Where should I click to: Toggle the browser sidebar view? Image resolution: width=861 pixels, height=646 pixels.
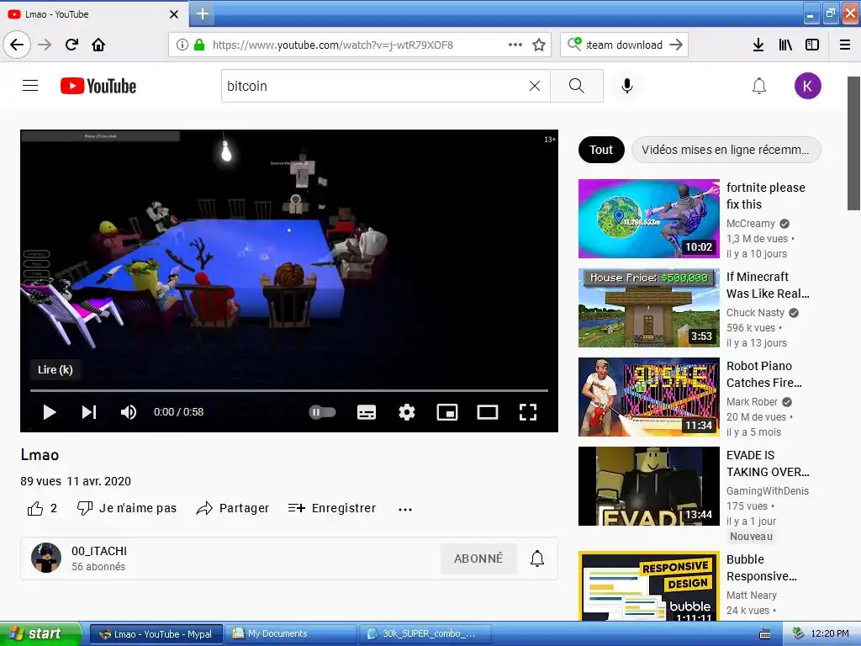pos(812,45)
